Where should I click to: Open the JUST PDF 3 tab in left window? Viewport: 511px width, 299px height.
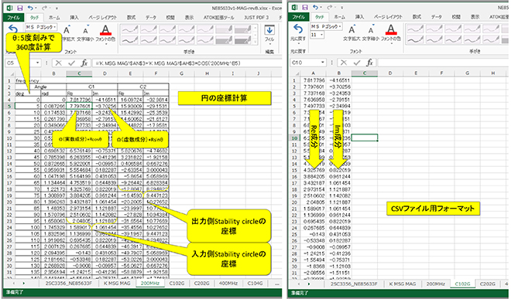[257, 18]
